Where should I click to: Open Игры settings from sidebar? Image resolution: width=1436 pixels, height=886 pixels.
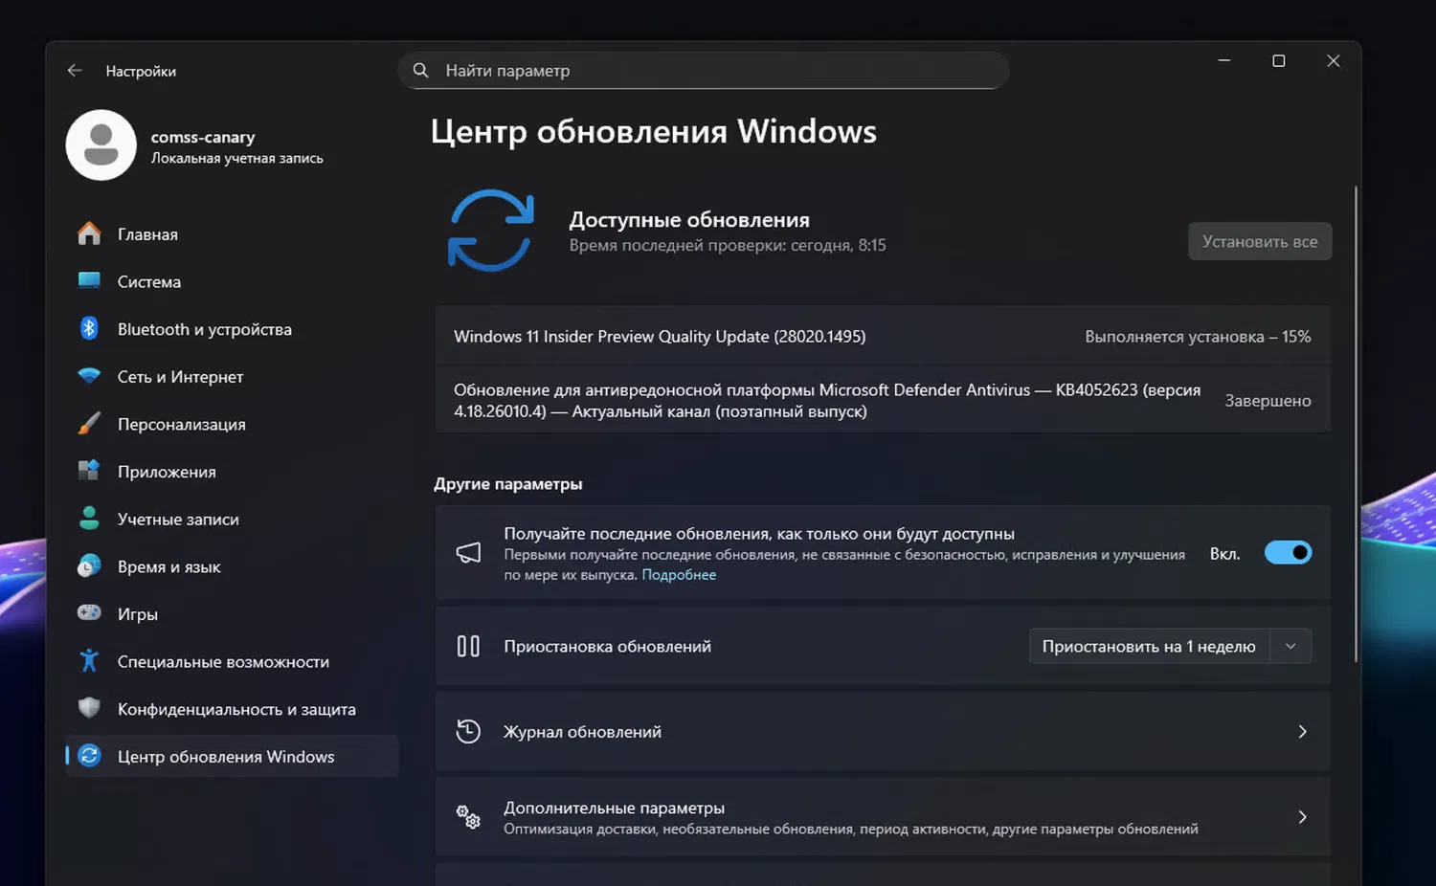pos(137,613)
